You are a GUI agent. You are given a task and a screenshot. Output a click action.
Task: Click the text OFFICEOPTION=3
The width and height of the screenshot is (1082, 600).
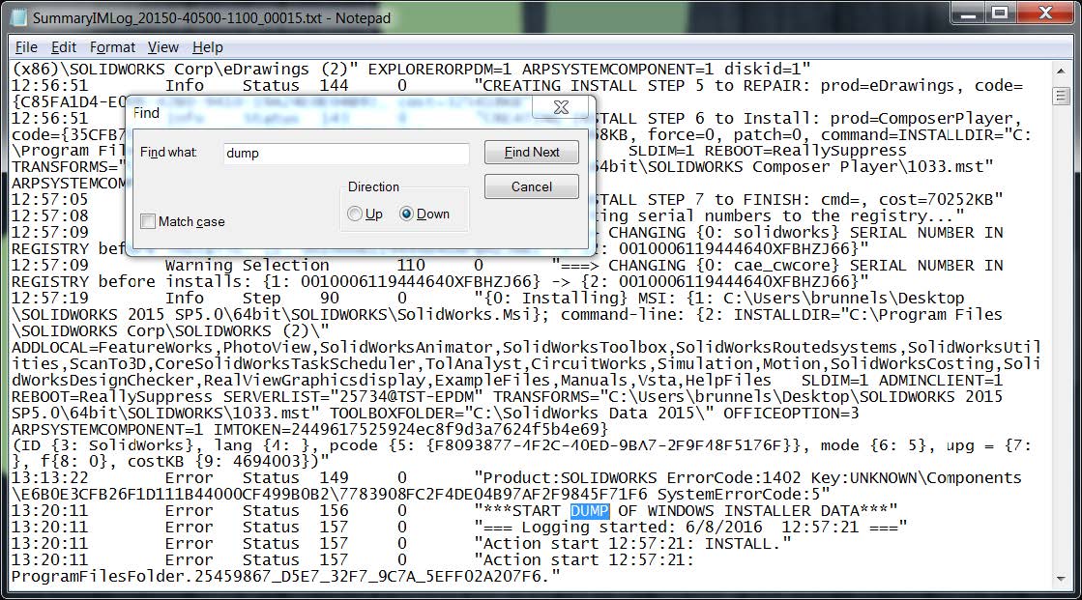[790, 414]
